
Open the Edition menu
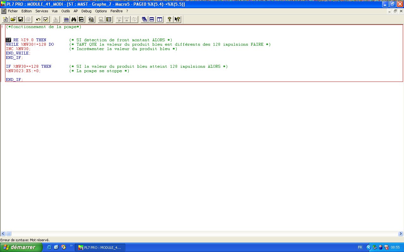click(x=27, y=11)
